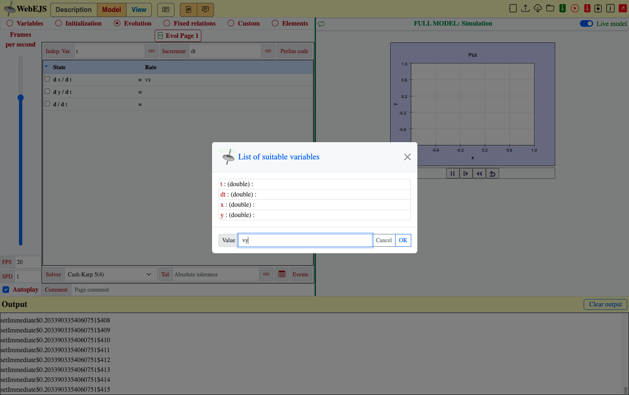Viewport: 629px width, 395px height.
Task: Expand the State table header arrow
Action: coord(46,66)
